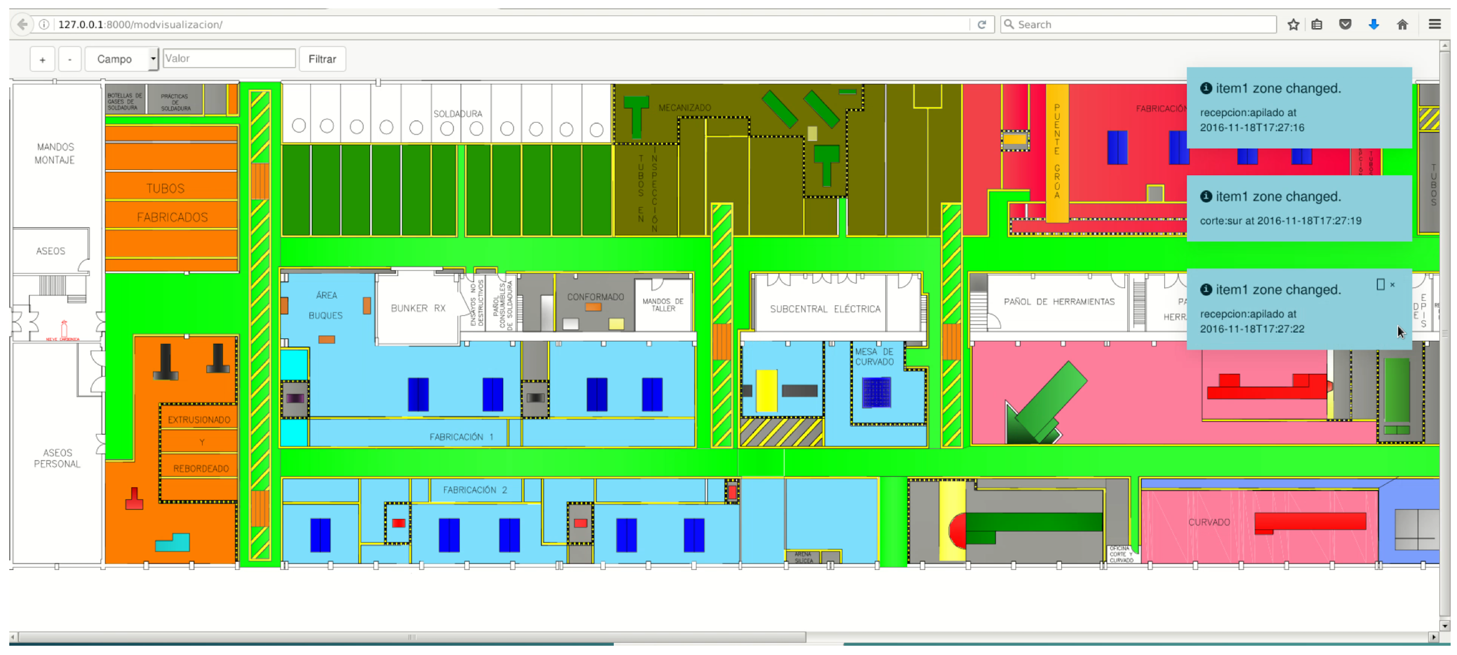Viewport: 1457px width, 655px height.
Task: Zoom out with the minus button
Action: point(69,60)
